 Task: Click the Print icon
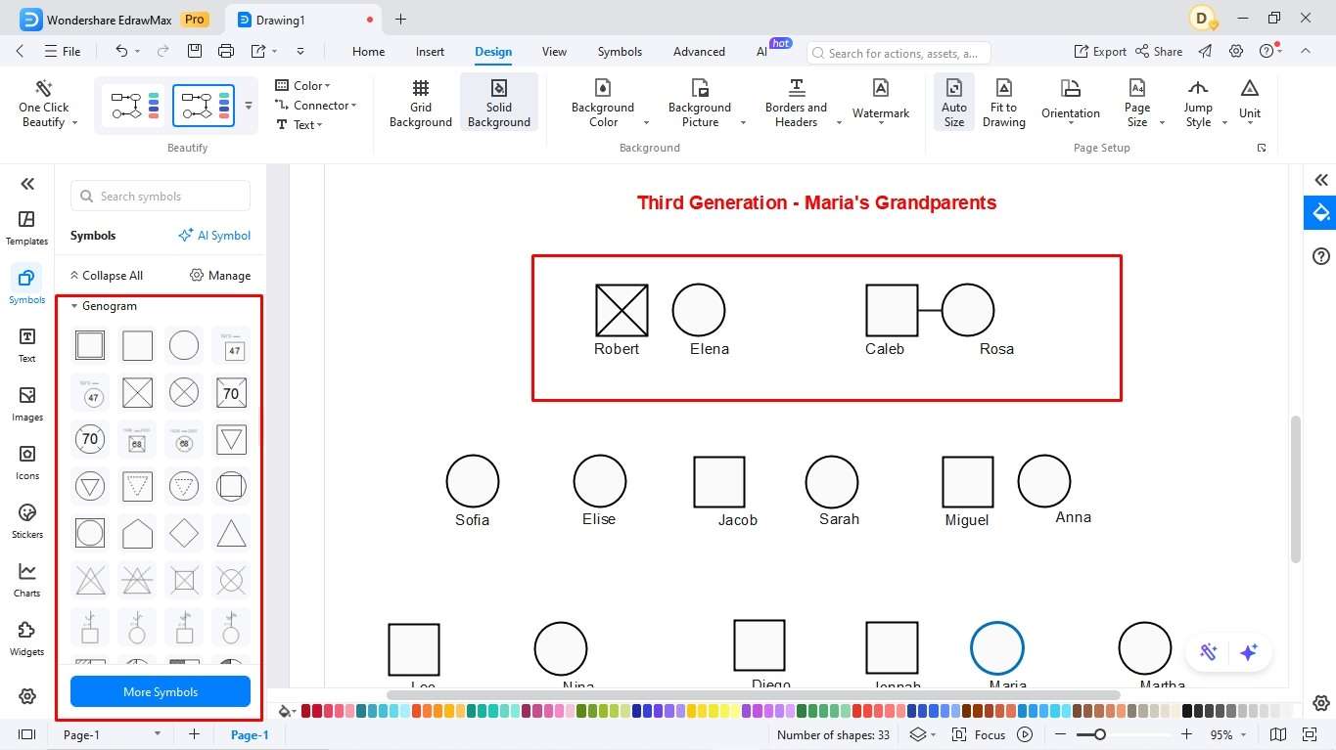point(226,51)
